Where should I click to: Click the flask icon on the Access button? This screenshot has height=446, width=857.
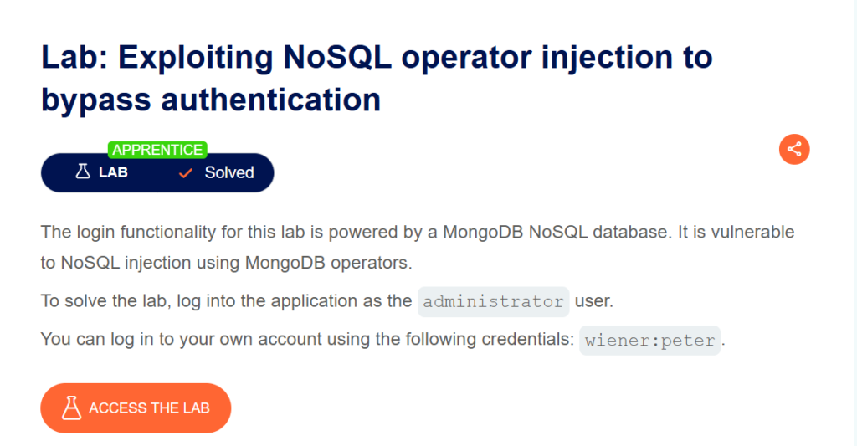point(72,408)
